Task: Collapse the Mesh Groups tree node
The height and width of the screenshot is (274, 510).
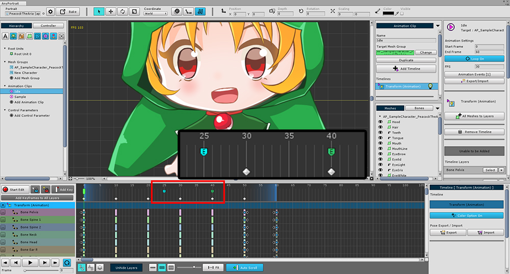Action: (5, 62)
